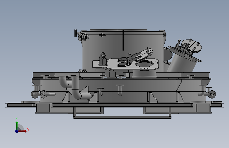The width and height of the screenshot is (229, 148).
Task: Select the open circular manhole cover lid
Action: (x=144, y=54)
